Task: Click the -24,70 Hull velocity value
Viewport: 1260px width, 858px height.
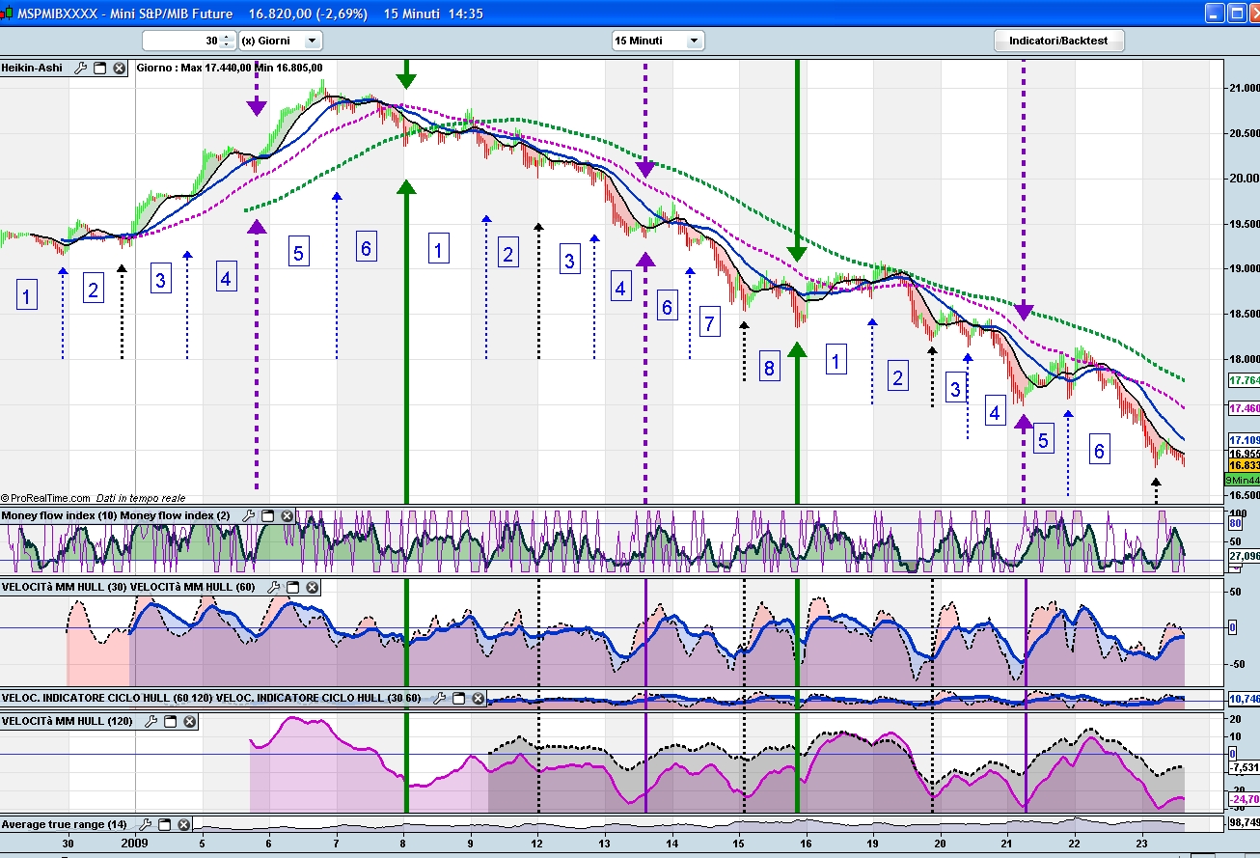Action: (1243, 799)
